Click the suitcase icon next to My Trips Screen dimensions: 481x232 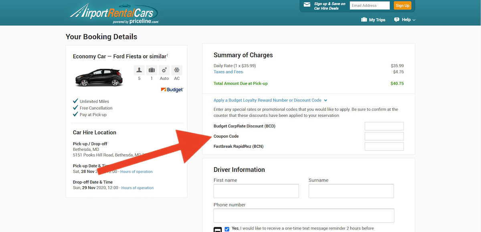364,20
